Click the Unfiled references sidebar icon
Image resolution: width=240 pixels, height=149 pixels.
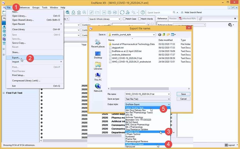pyautogui.click(x=4, y=39)
